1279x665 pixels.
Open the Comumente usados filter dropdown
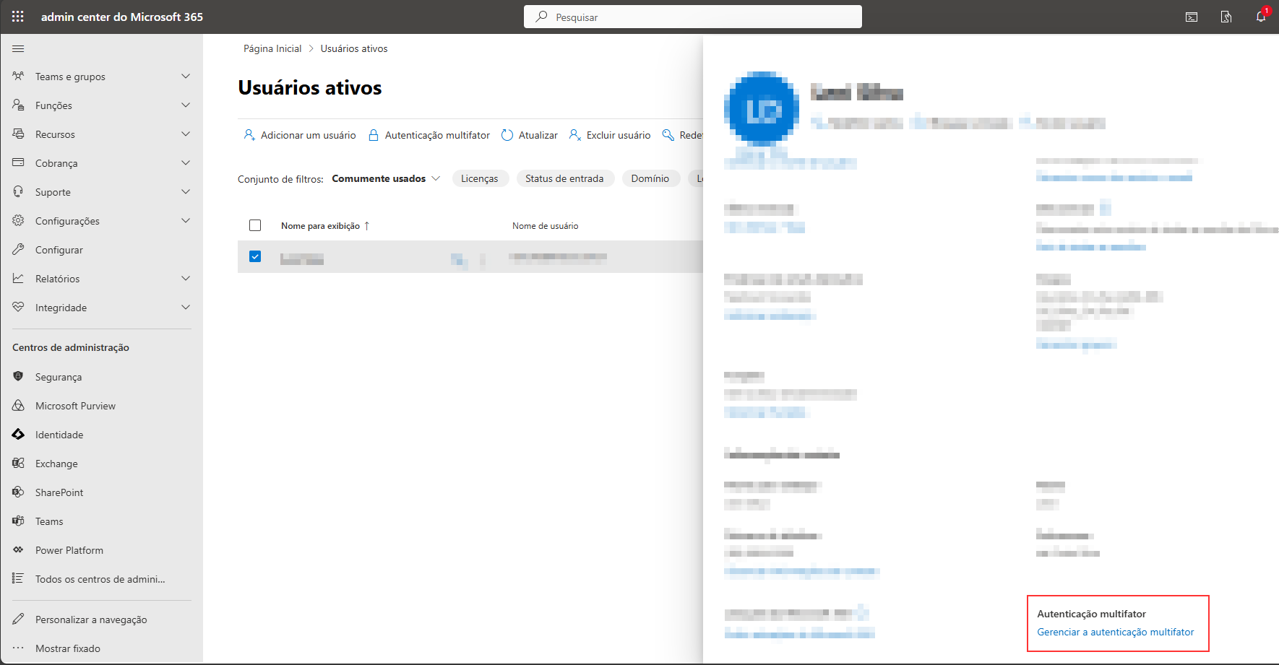(386, 178)
